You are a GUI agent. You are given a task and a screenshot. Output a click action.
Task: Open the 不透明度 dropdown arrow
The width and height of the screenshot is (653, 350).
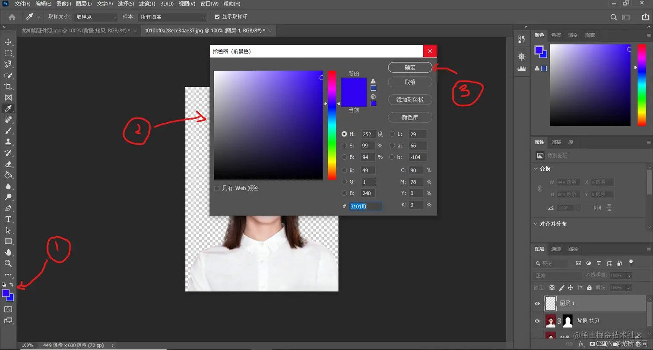coord(629,275)
